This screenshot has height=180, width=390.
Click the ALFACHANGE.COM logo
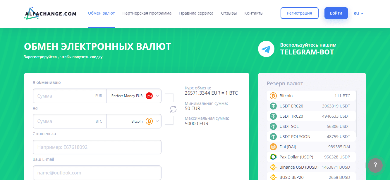coord(50,13)
